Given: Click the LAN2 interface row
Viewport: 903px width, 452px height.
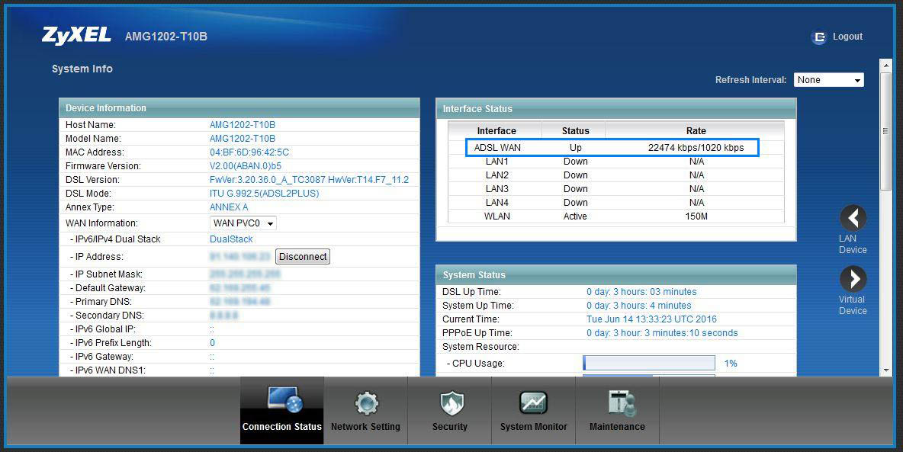Looking at the screenshot, I should click(x=616, y=175).
